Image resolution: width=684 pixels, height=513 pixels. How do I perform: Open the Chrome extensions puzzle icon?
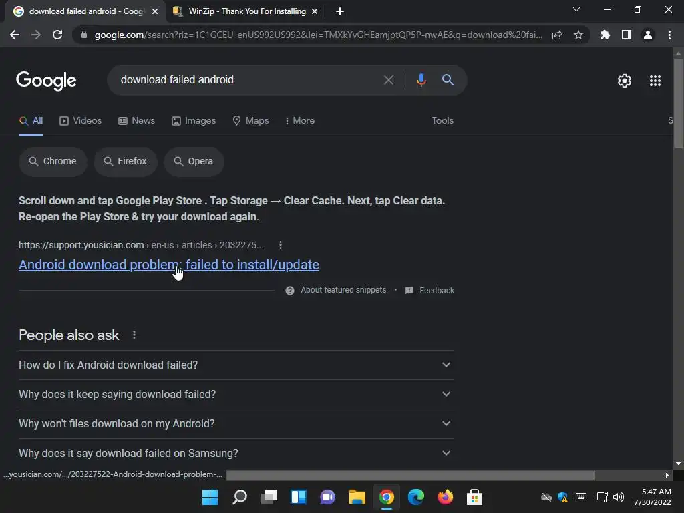click(x=605, y=35)
